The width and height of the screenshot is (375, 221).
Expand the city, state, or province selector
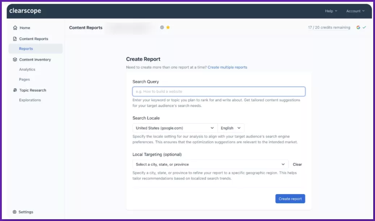tap(210, 165)
